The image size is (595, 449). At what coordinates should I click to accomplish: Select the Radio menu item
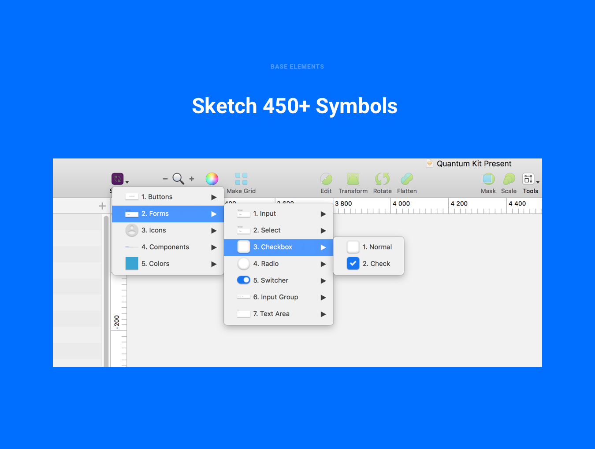266,264
